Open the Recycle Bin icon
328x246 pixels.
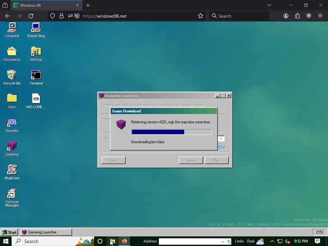(x=12, y=78)
